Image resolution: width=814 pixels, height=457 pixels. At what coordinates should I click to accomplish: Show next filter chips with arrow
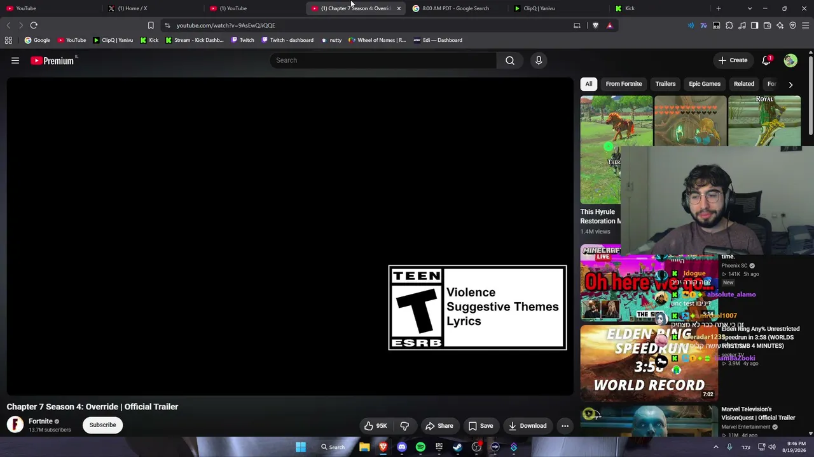pyautogui.click(x=790, y=84)
